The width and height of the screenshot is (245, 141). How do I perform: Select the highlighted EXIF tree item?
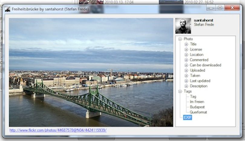click(x=188, y=117)
